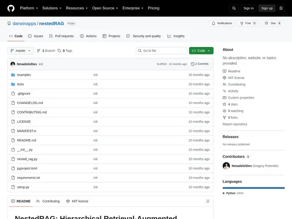Open the __init__.py file

[x=25, y=150]
